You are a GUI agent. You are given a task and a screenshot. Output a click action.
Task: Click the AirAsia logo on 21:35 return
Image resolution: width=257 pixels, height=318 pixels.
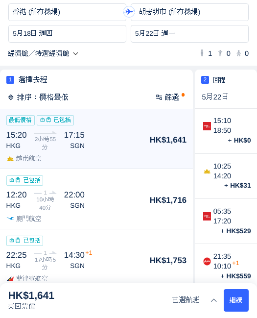coord(207,261)
